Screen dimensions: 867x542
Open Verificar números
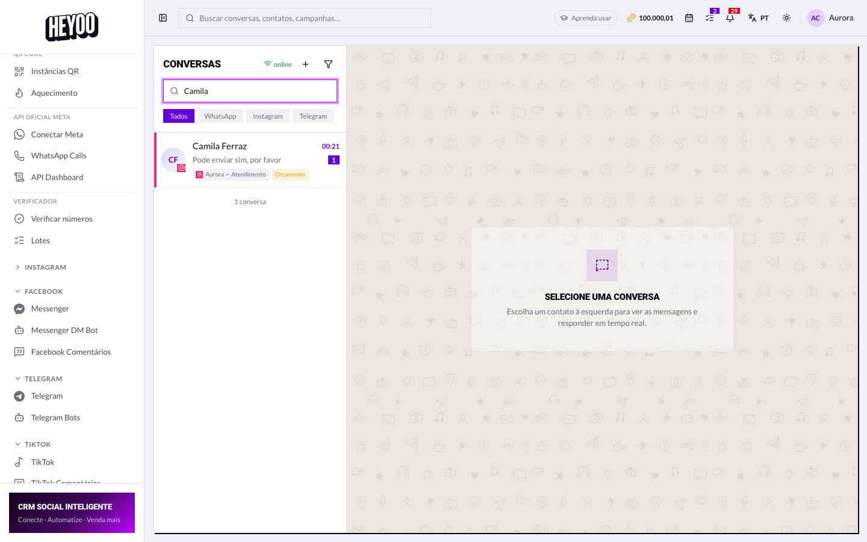point(72,219)
